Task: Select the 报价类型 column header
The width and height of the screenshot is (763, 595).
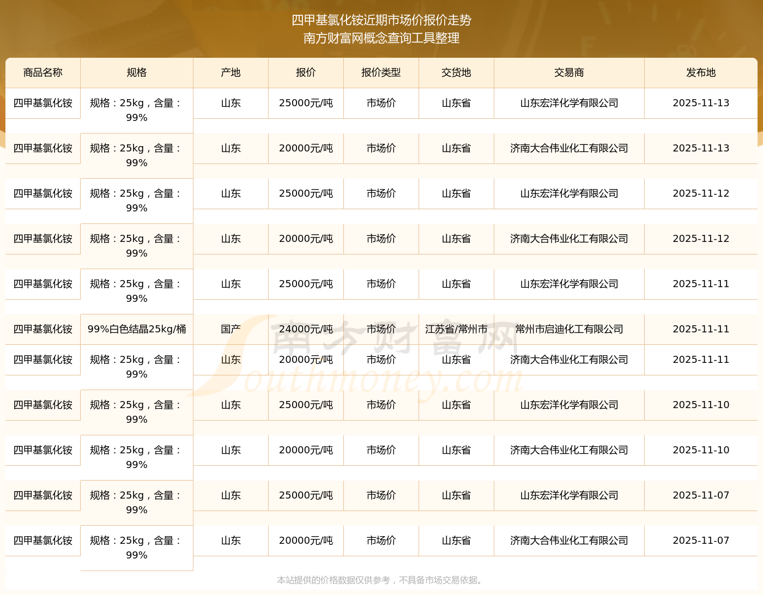Action: [x=381, y=72]
